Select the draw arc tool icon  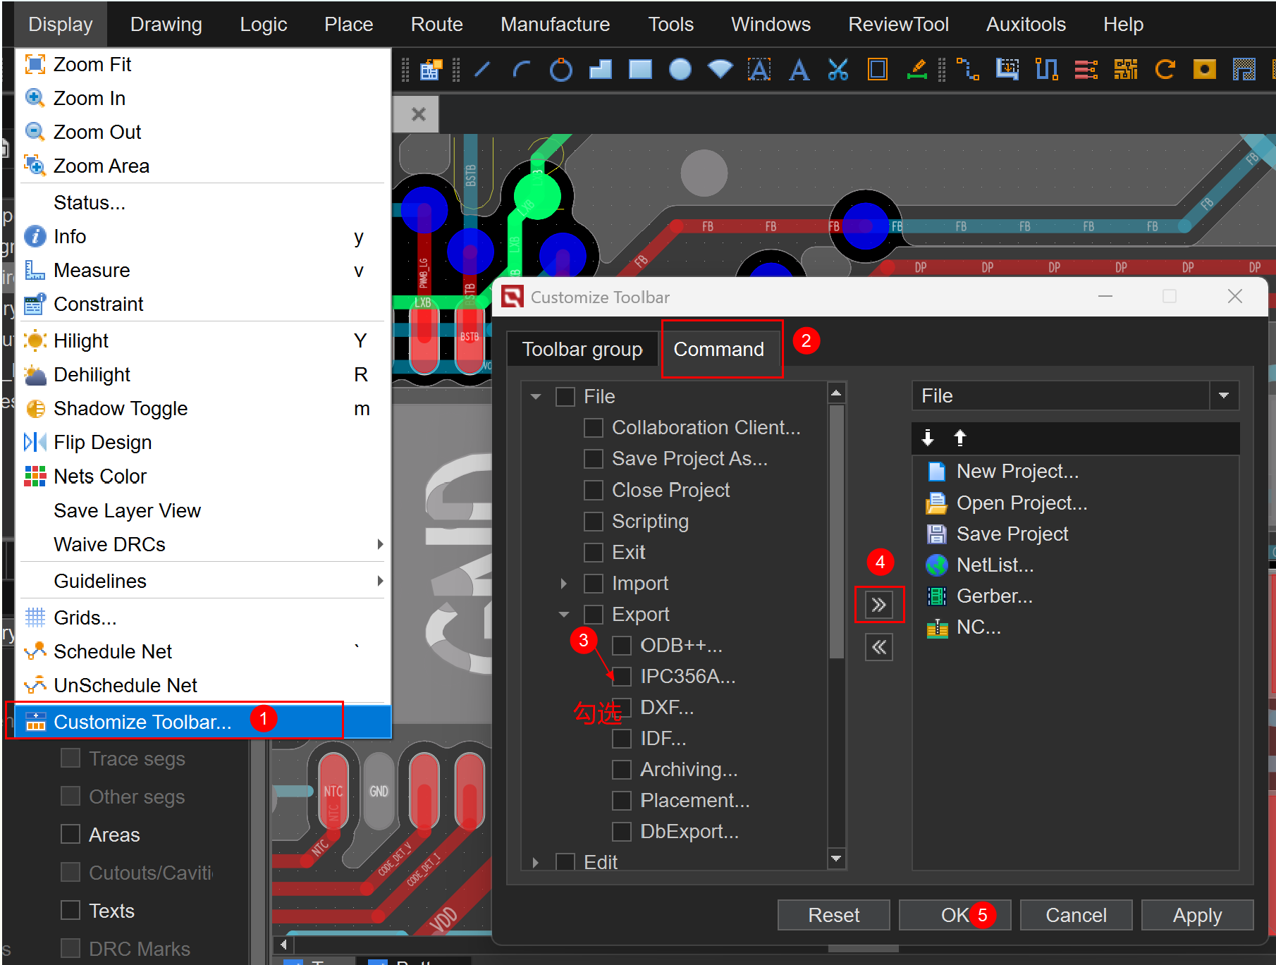[x=522, y=69]
